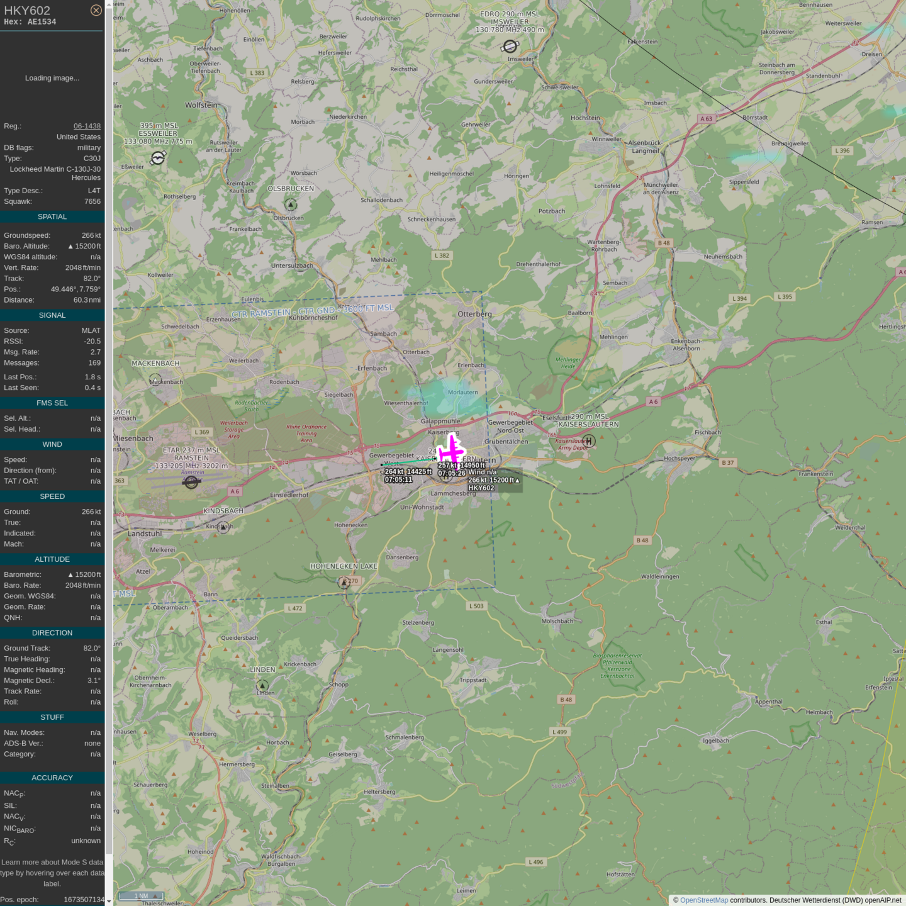
Task: Click the 07:05:11 track point label
Action: pos(398,479)
